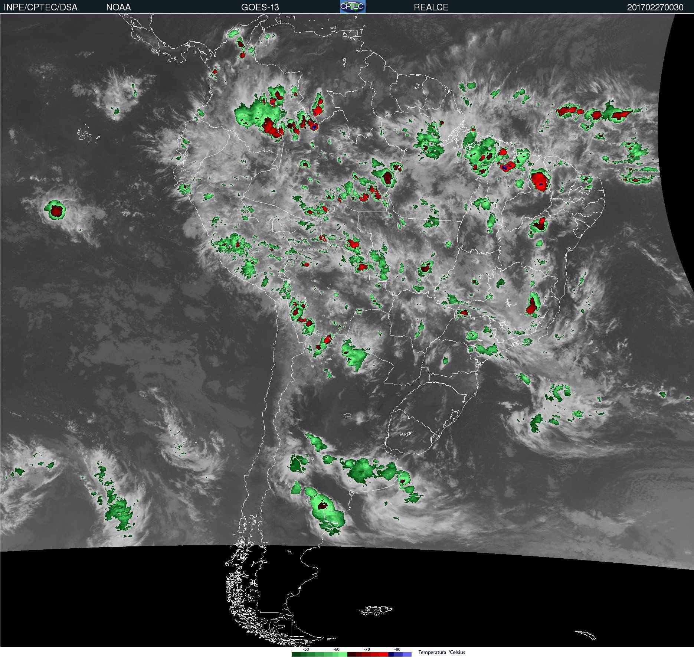This screenshot has height=657, width=694.
Task: Click the darkest green legend swatch
Action: [296, 654]
